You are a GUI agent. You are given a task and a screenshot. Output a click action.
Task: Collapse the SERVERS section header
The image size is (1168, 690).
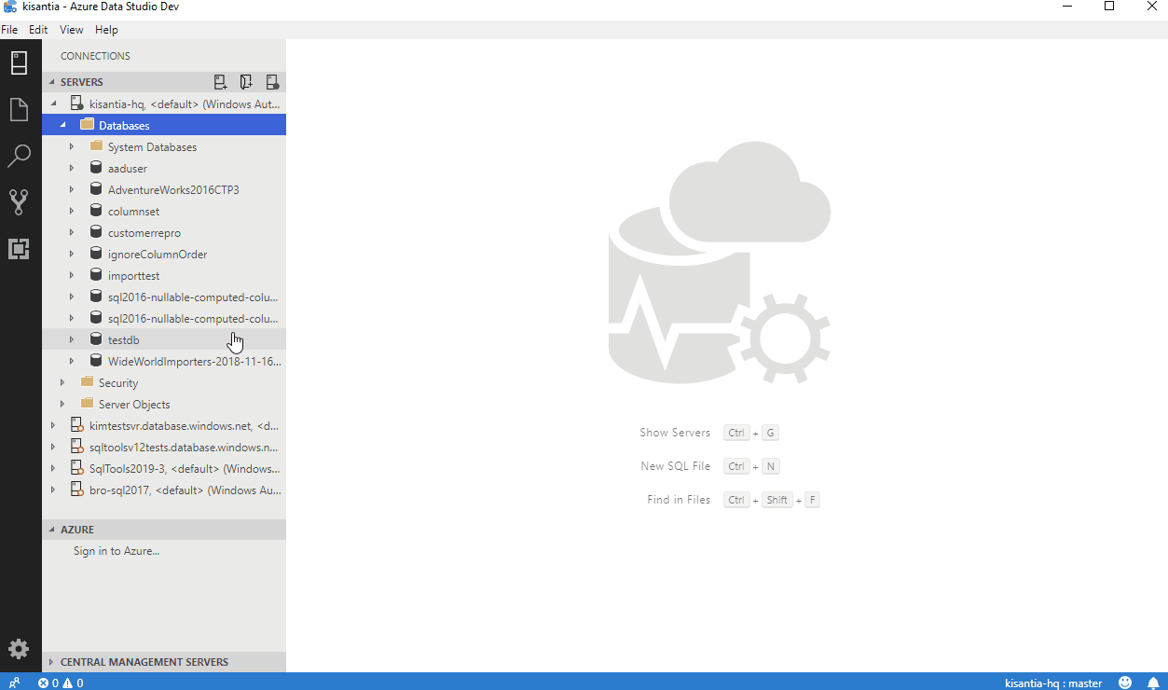52,82
